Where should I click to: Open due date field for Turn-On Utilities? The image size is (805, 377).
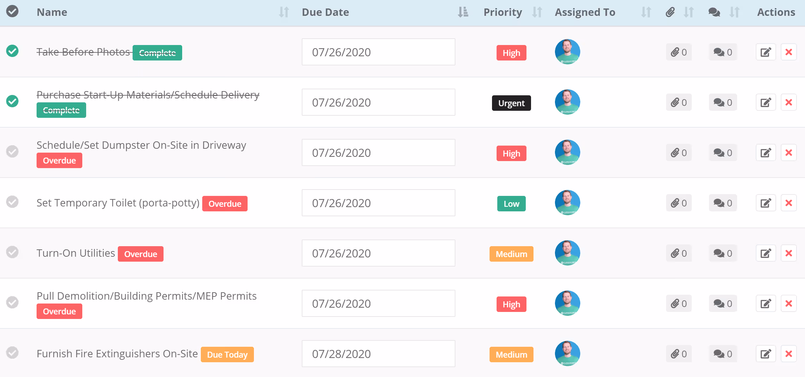pyautogui.click(x=378, y=253)
